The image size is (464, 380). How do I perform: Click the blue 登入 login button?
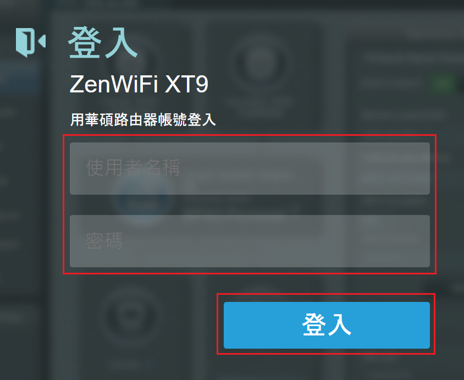click(327, 325)
